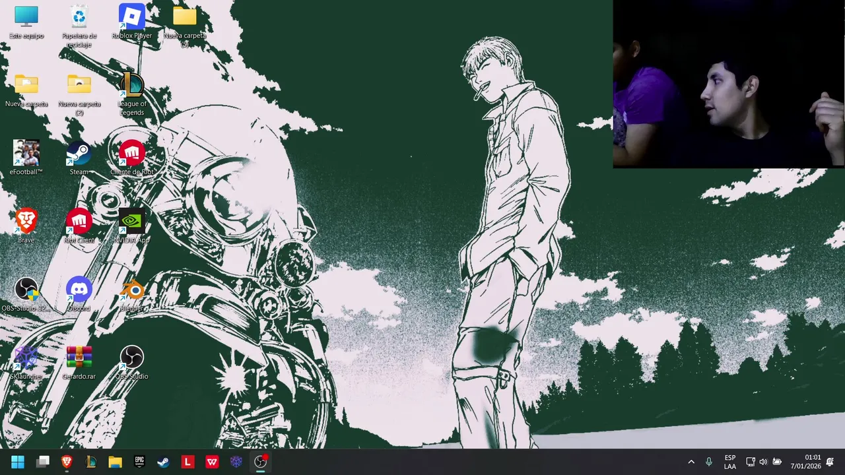
Task: Open Task View from the taskbar
Action: point(43,462)
